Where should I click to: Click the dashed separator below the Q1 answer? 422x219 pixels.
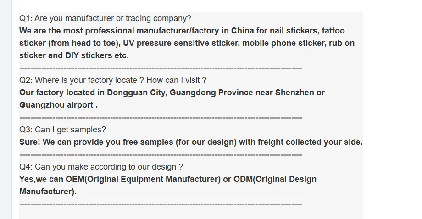click(x=161, y=68)
